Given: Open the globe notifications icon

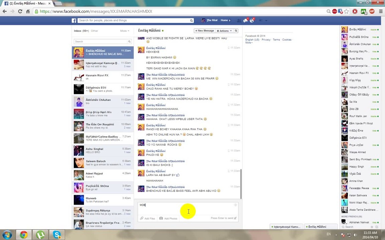Looking at the screenshot, I should (x=252, y=21).
